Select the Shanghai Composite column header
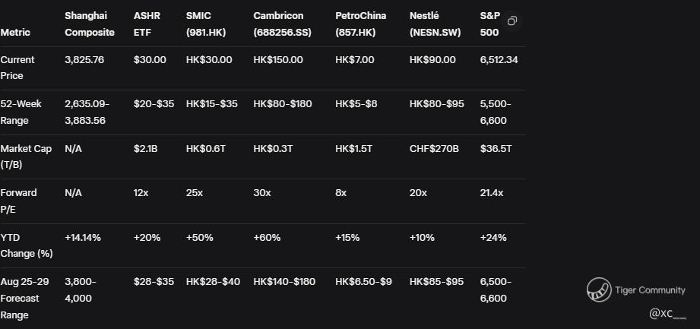The width and height of the screenshot is (700, 329). click(90, 24)
